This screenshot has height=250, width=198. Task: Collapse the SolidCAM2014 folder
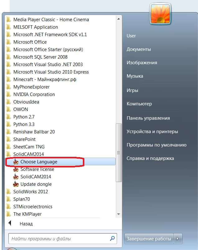(x=29, y=154)
